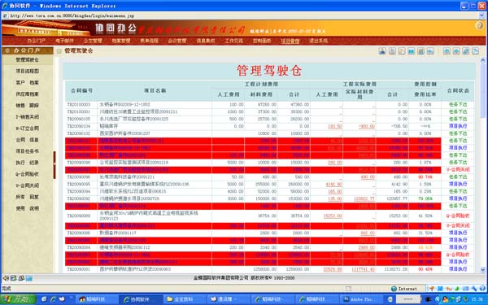
Task: Select the underlined 项目管理 menu item
Action: point(290,41)
